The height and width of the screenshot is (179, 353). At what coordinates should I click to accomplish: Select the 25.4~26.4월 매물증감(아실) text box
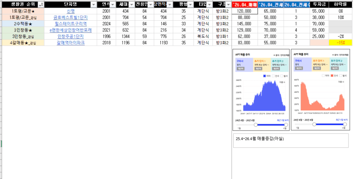pos(290,140)
